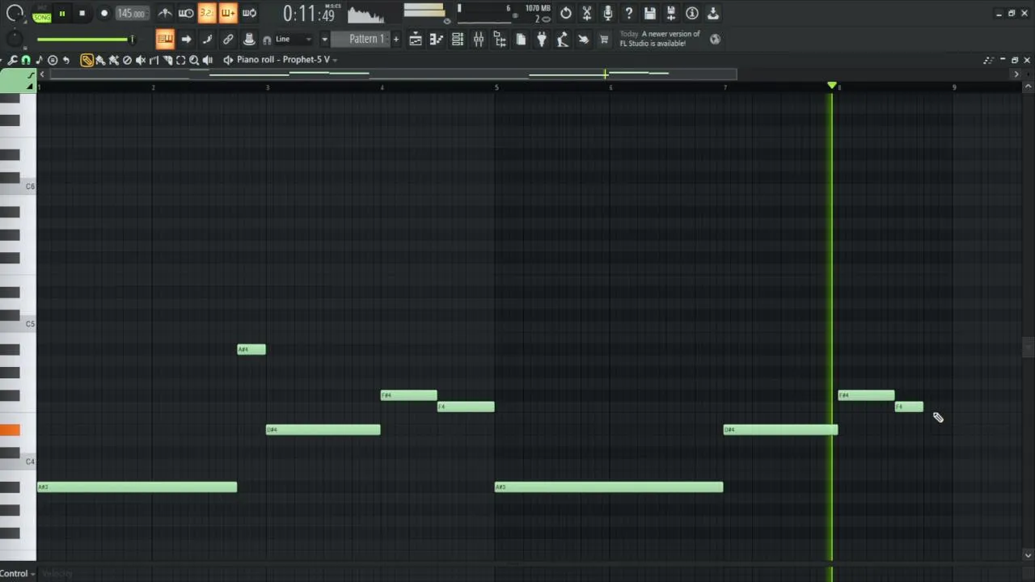Select the Playback speaker tool
The width and height of the screenshot is (1035, 582).
(x=208, y=60)
